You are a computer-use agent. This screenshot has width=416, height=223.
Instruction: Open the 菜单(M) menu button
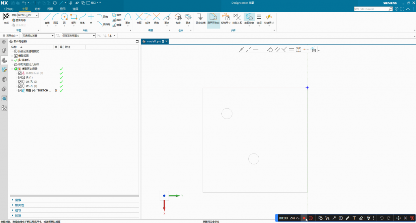point(10,35)
